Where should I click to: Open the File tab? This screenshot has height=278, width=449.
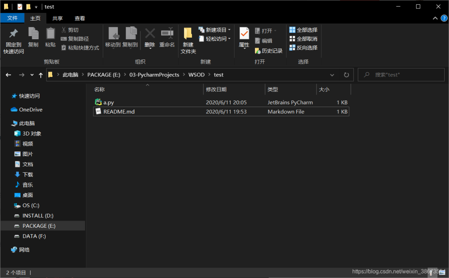pyautogui.click(x=12, y=18)
